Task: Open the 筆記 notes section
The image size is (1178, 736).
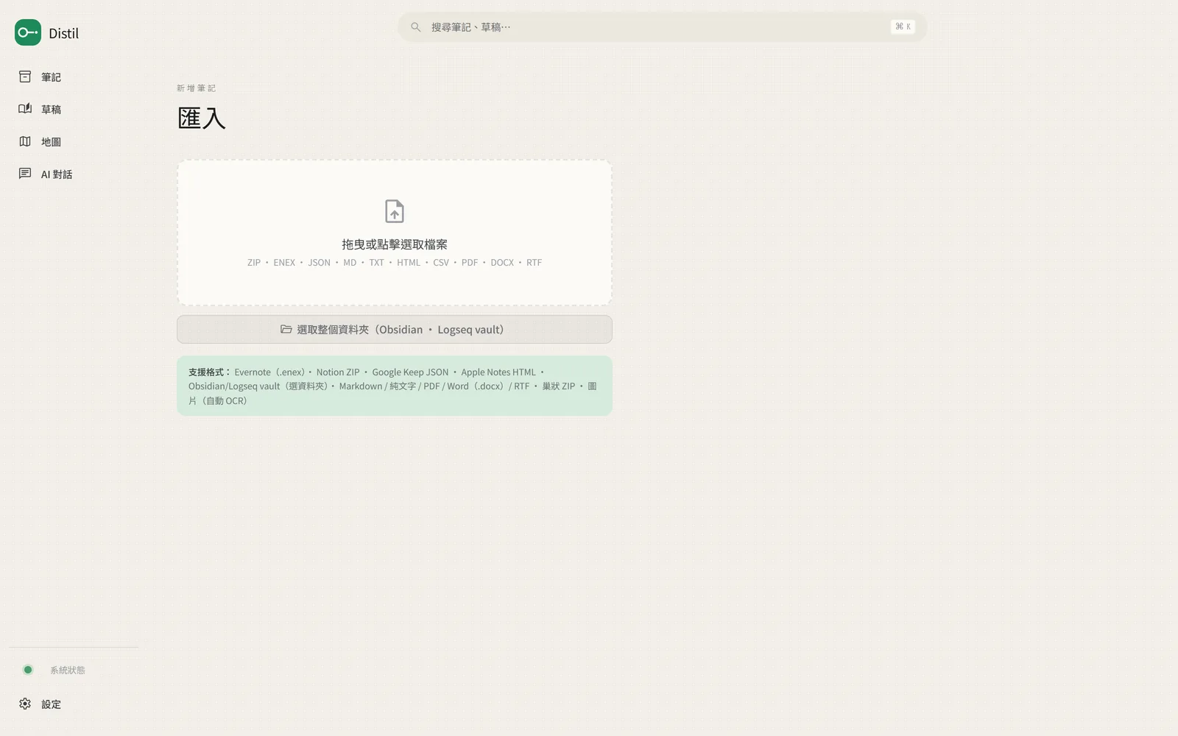Action: (x=74, y=77)
